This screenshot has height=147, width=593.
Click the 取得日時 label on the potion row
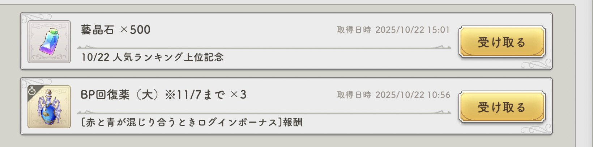354,95
